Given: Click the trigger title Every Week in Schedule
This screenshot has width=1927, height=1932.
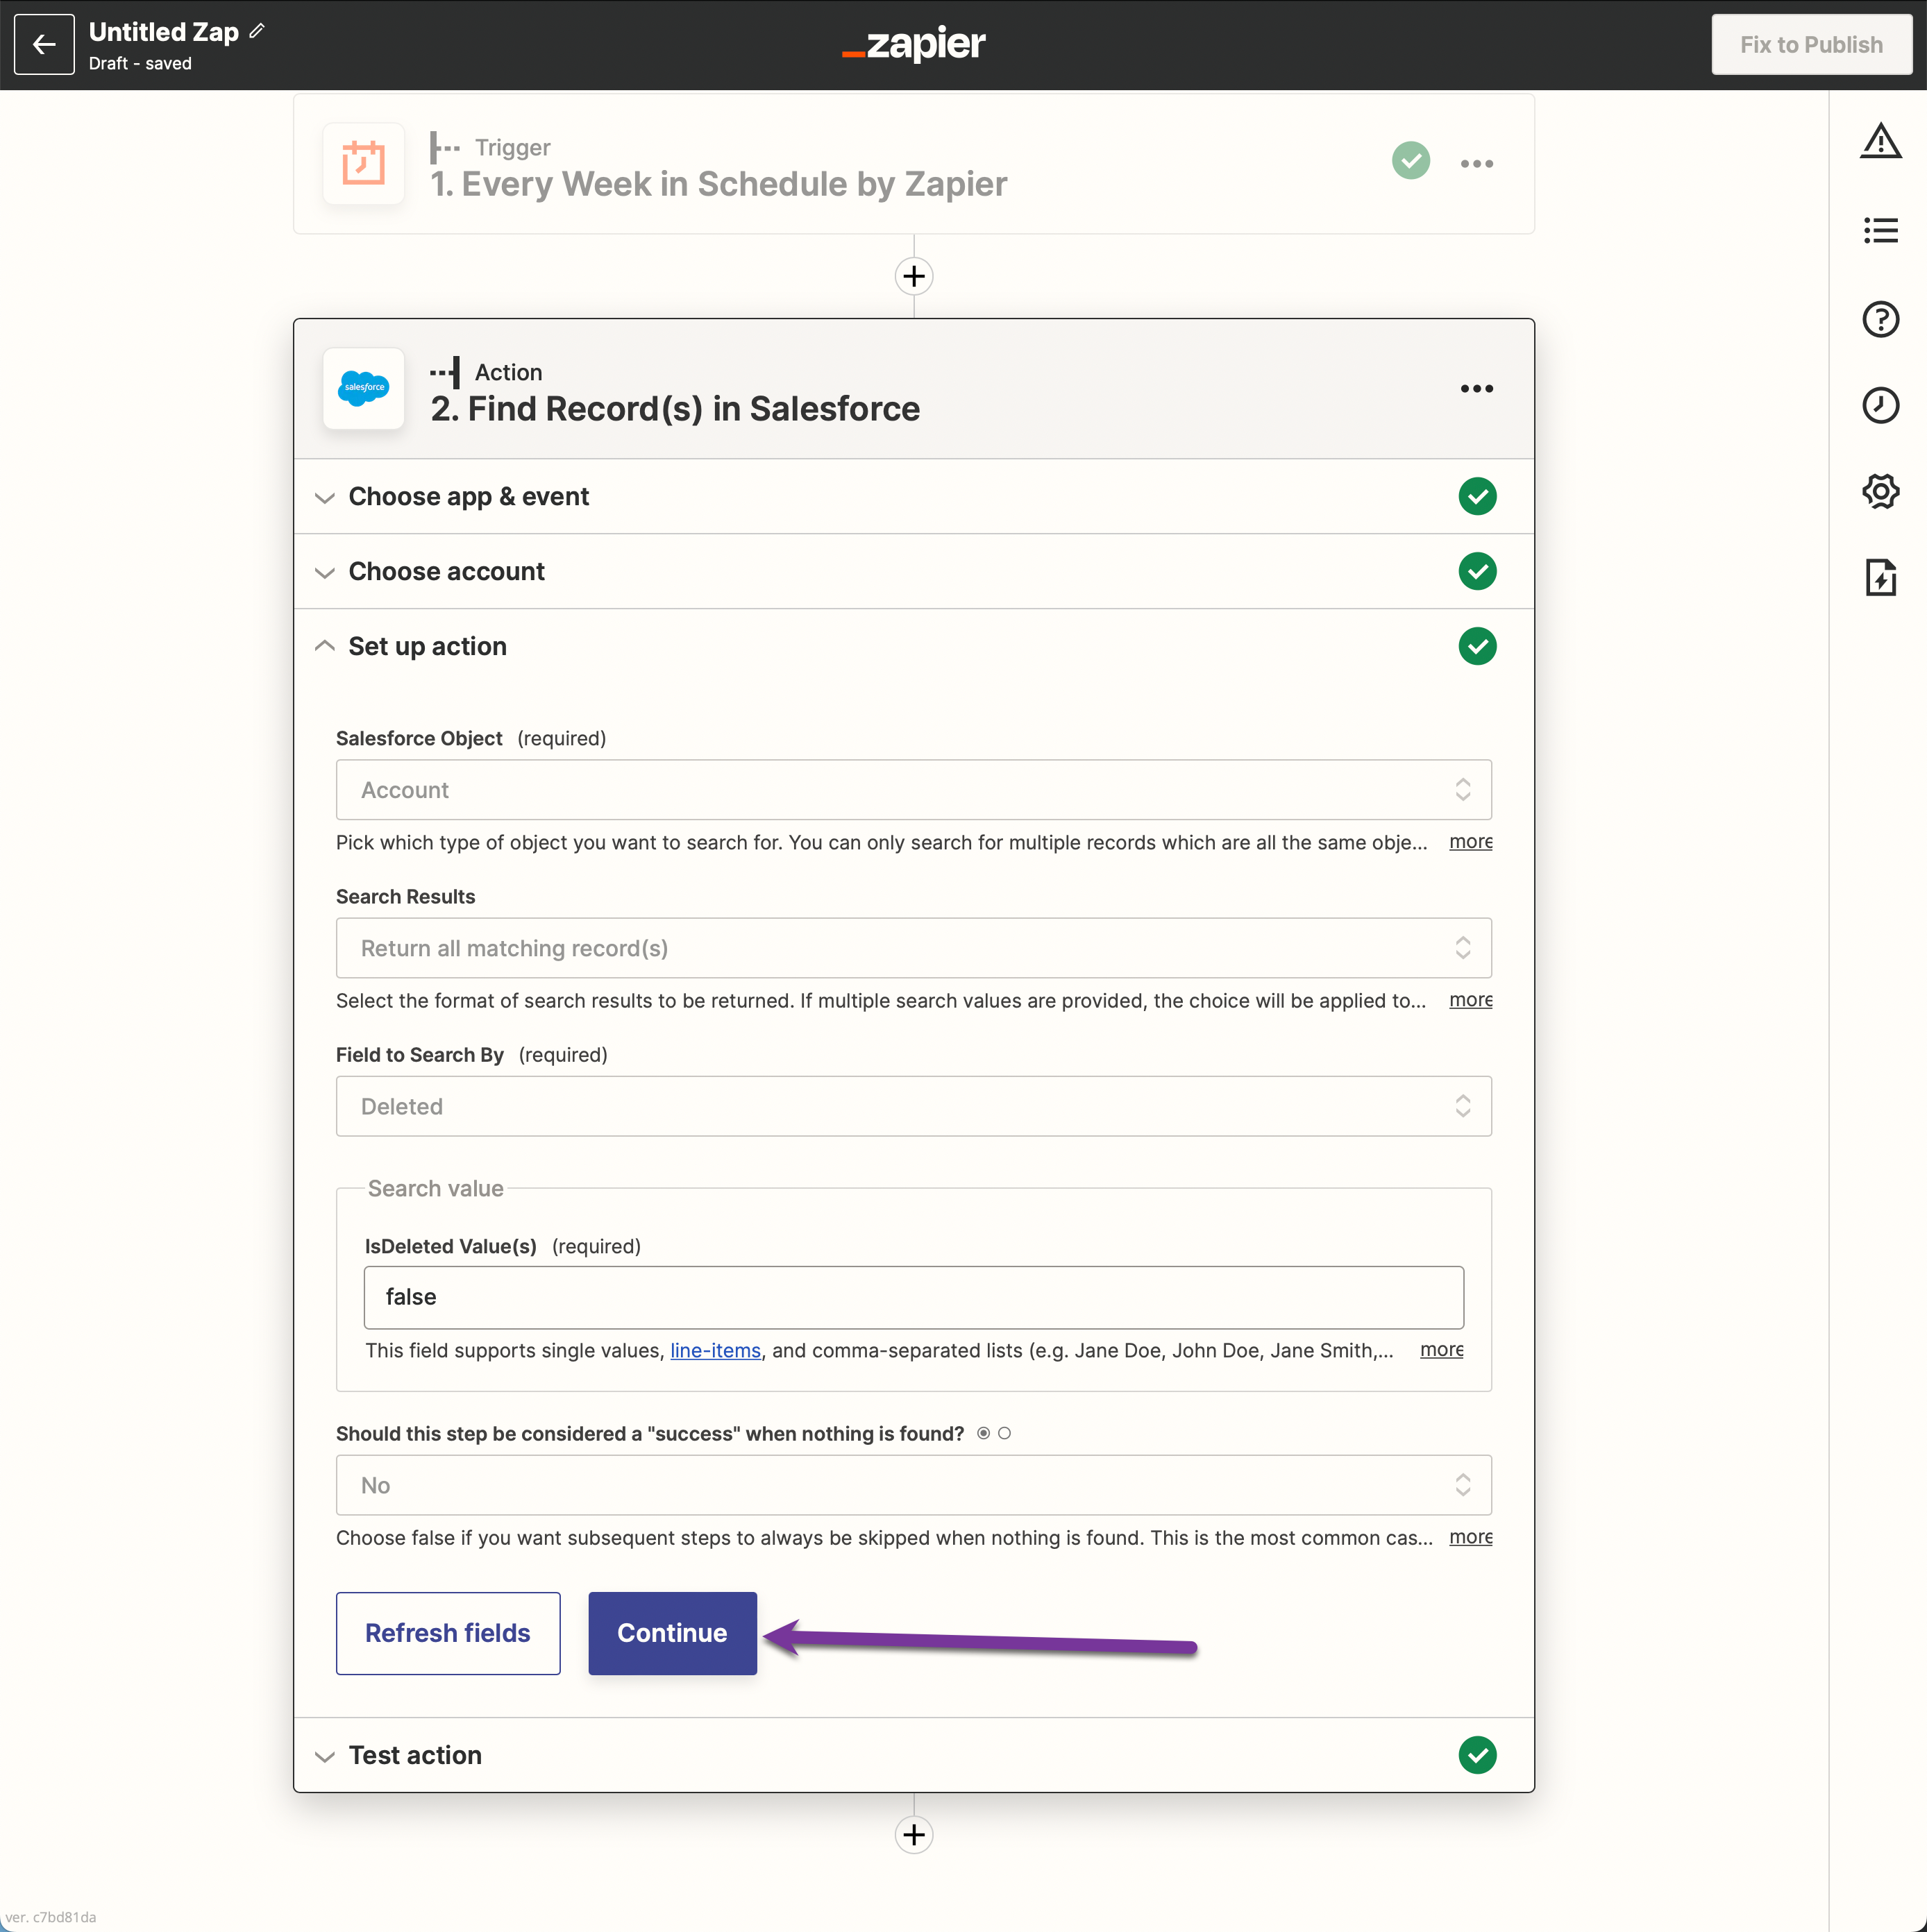Looking at the screenshot, I should 718,184.
